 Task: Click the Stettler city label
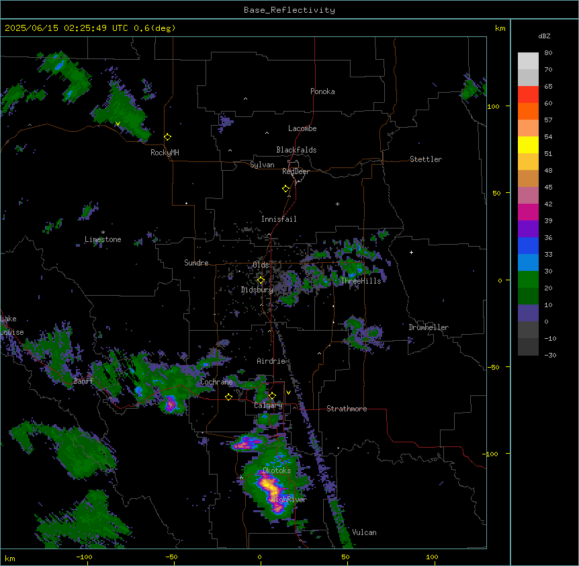click(426, 159)
